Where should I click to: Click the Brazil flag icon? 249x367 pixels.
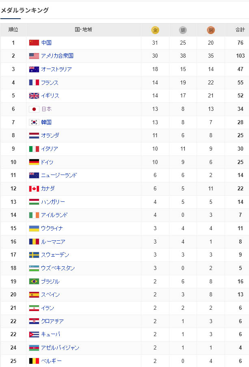tap(34, 281)
